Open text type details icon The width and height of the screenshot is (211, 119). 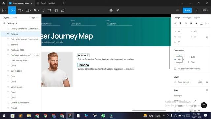[x=207, y=90]
